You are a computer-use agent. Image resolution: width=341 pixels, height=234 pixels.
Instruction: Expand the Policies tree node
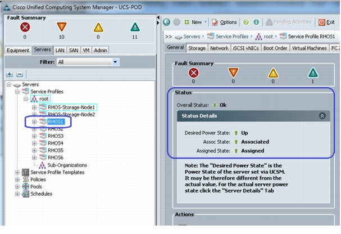click(17, 179)
